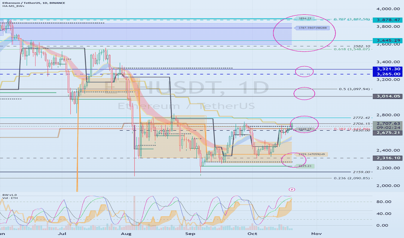The image size is (404, 238).
Task: Select the BW v1.0 indicator label
Action: [9, 195]
